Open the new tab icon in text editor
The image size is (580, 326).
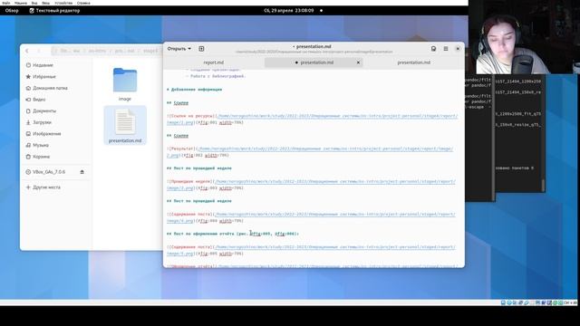(x=201, y=49)
